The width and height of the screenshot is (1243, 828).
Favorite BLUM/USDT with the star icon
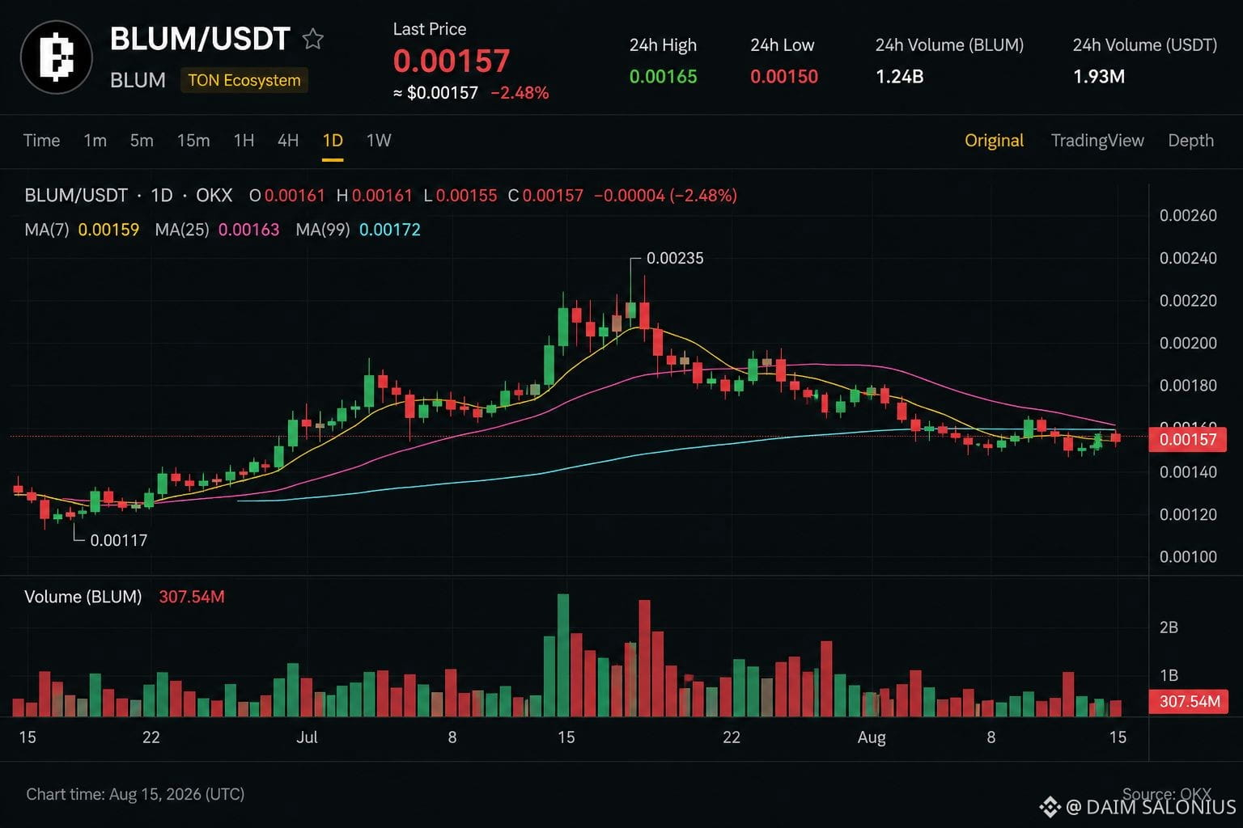pos(313,39)
